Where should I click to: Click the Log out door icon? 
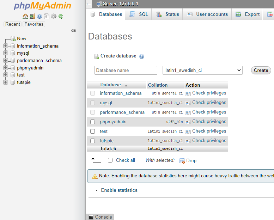point(32,17)
